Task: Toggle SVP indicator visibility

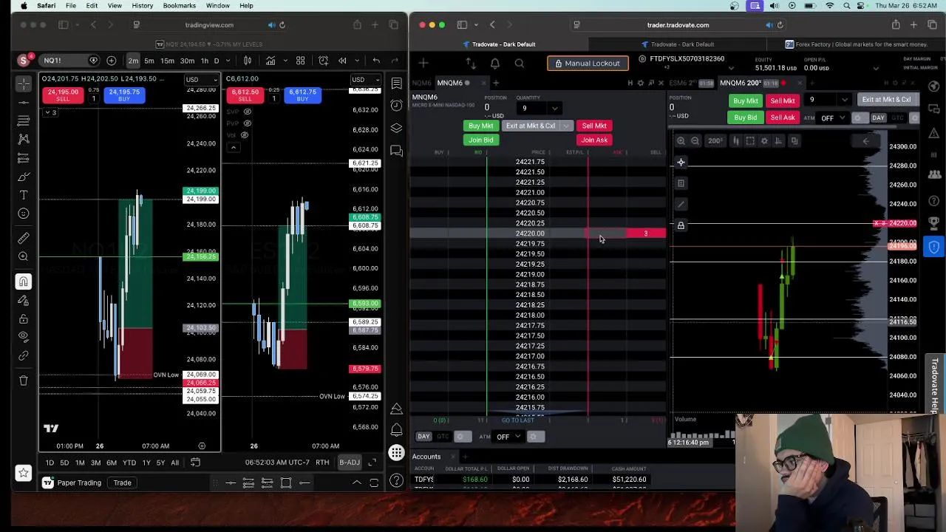Action: [248, 112]
